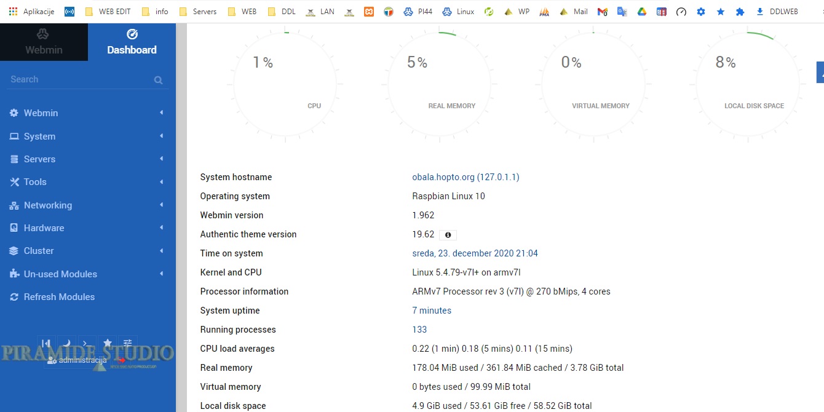Click the CPU load averages values
Viewport: 824px width, 412px height.
492,349
